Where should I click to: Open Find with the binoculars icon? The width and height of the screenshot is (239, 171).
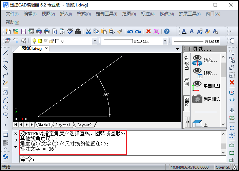click(78, 31)
